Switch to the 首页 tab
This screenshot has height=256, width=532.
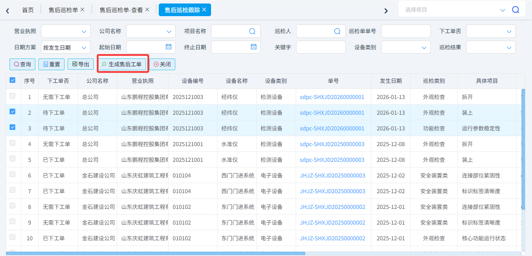coord(27,10)
